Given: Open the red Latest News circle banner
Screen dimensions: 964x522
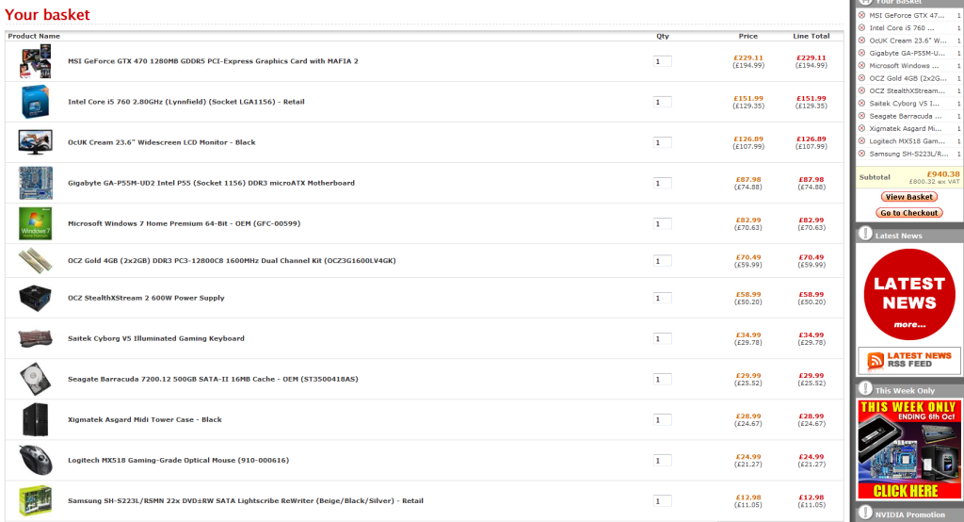Looking at the screenshot, I should [x=909, y=294].
